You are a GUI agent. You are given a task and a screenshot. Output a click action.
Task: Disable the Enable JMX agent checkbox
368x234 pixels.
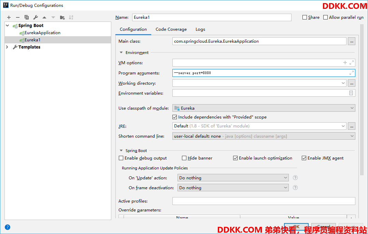(304, 158)
